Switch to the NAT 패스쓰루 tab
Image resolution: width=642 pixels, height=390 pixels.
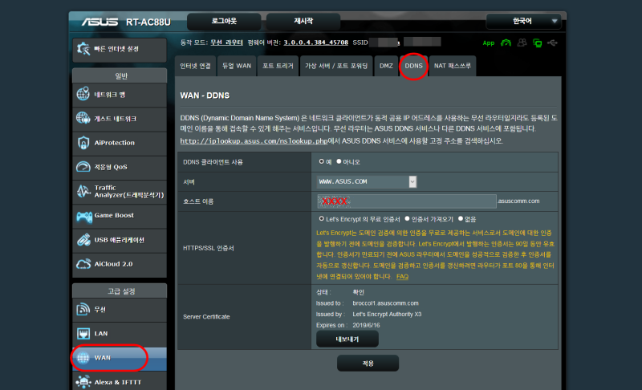click(453, 66)
